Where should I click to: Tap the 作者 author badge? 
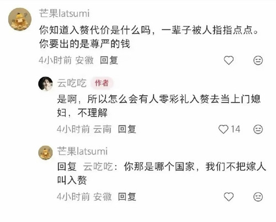102,83
